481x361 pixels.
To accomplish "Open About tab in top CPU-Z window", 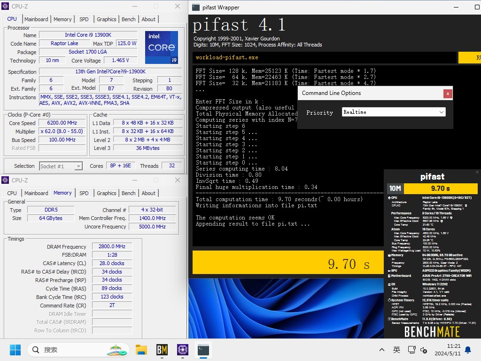I will tap(148, 19).
